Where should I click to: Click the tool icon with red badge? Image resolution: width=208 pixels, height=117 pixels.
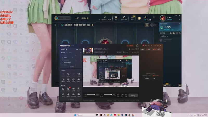(x=68, y=89)
